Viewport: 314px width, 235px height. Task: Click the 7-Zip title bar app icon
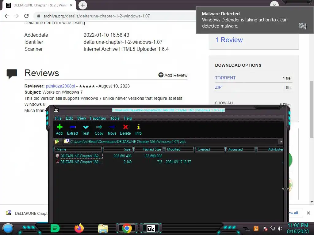[56, 110]
